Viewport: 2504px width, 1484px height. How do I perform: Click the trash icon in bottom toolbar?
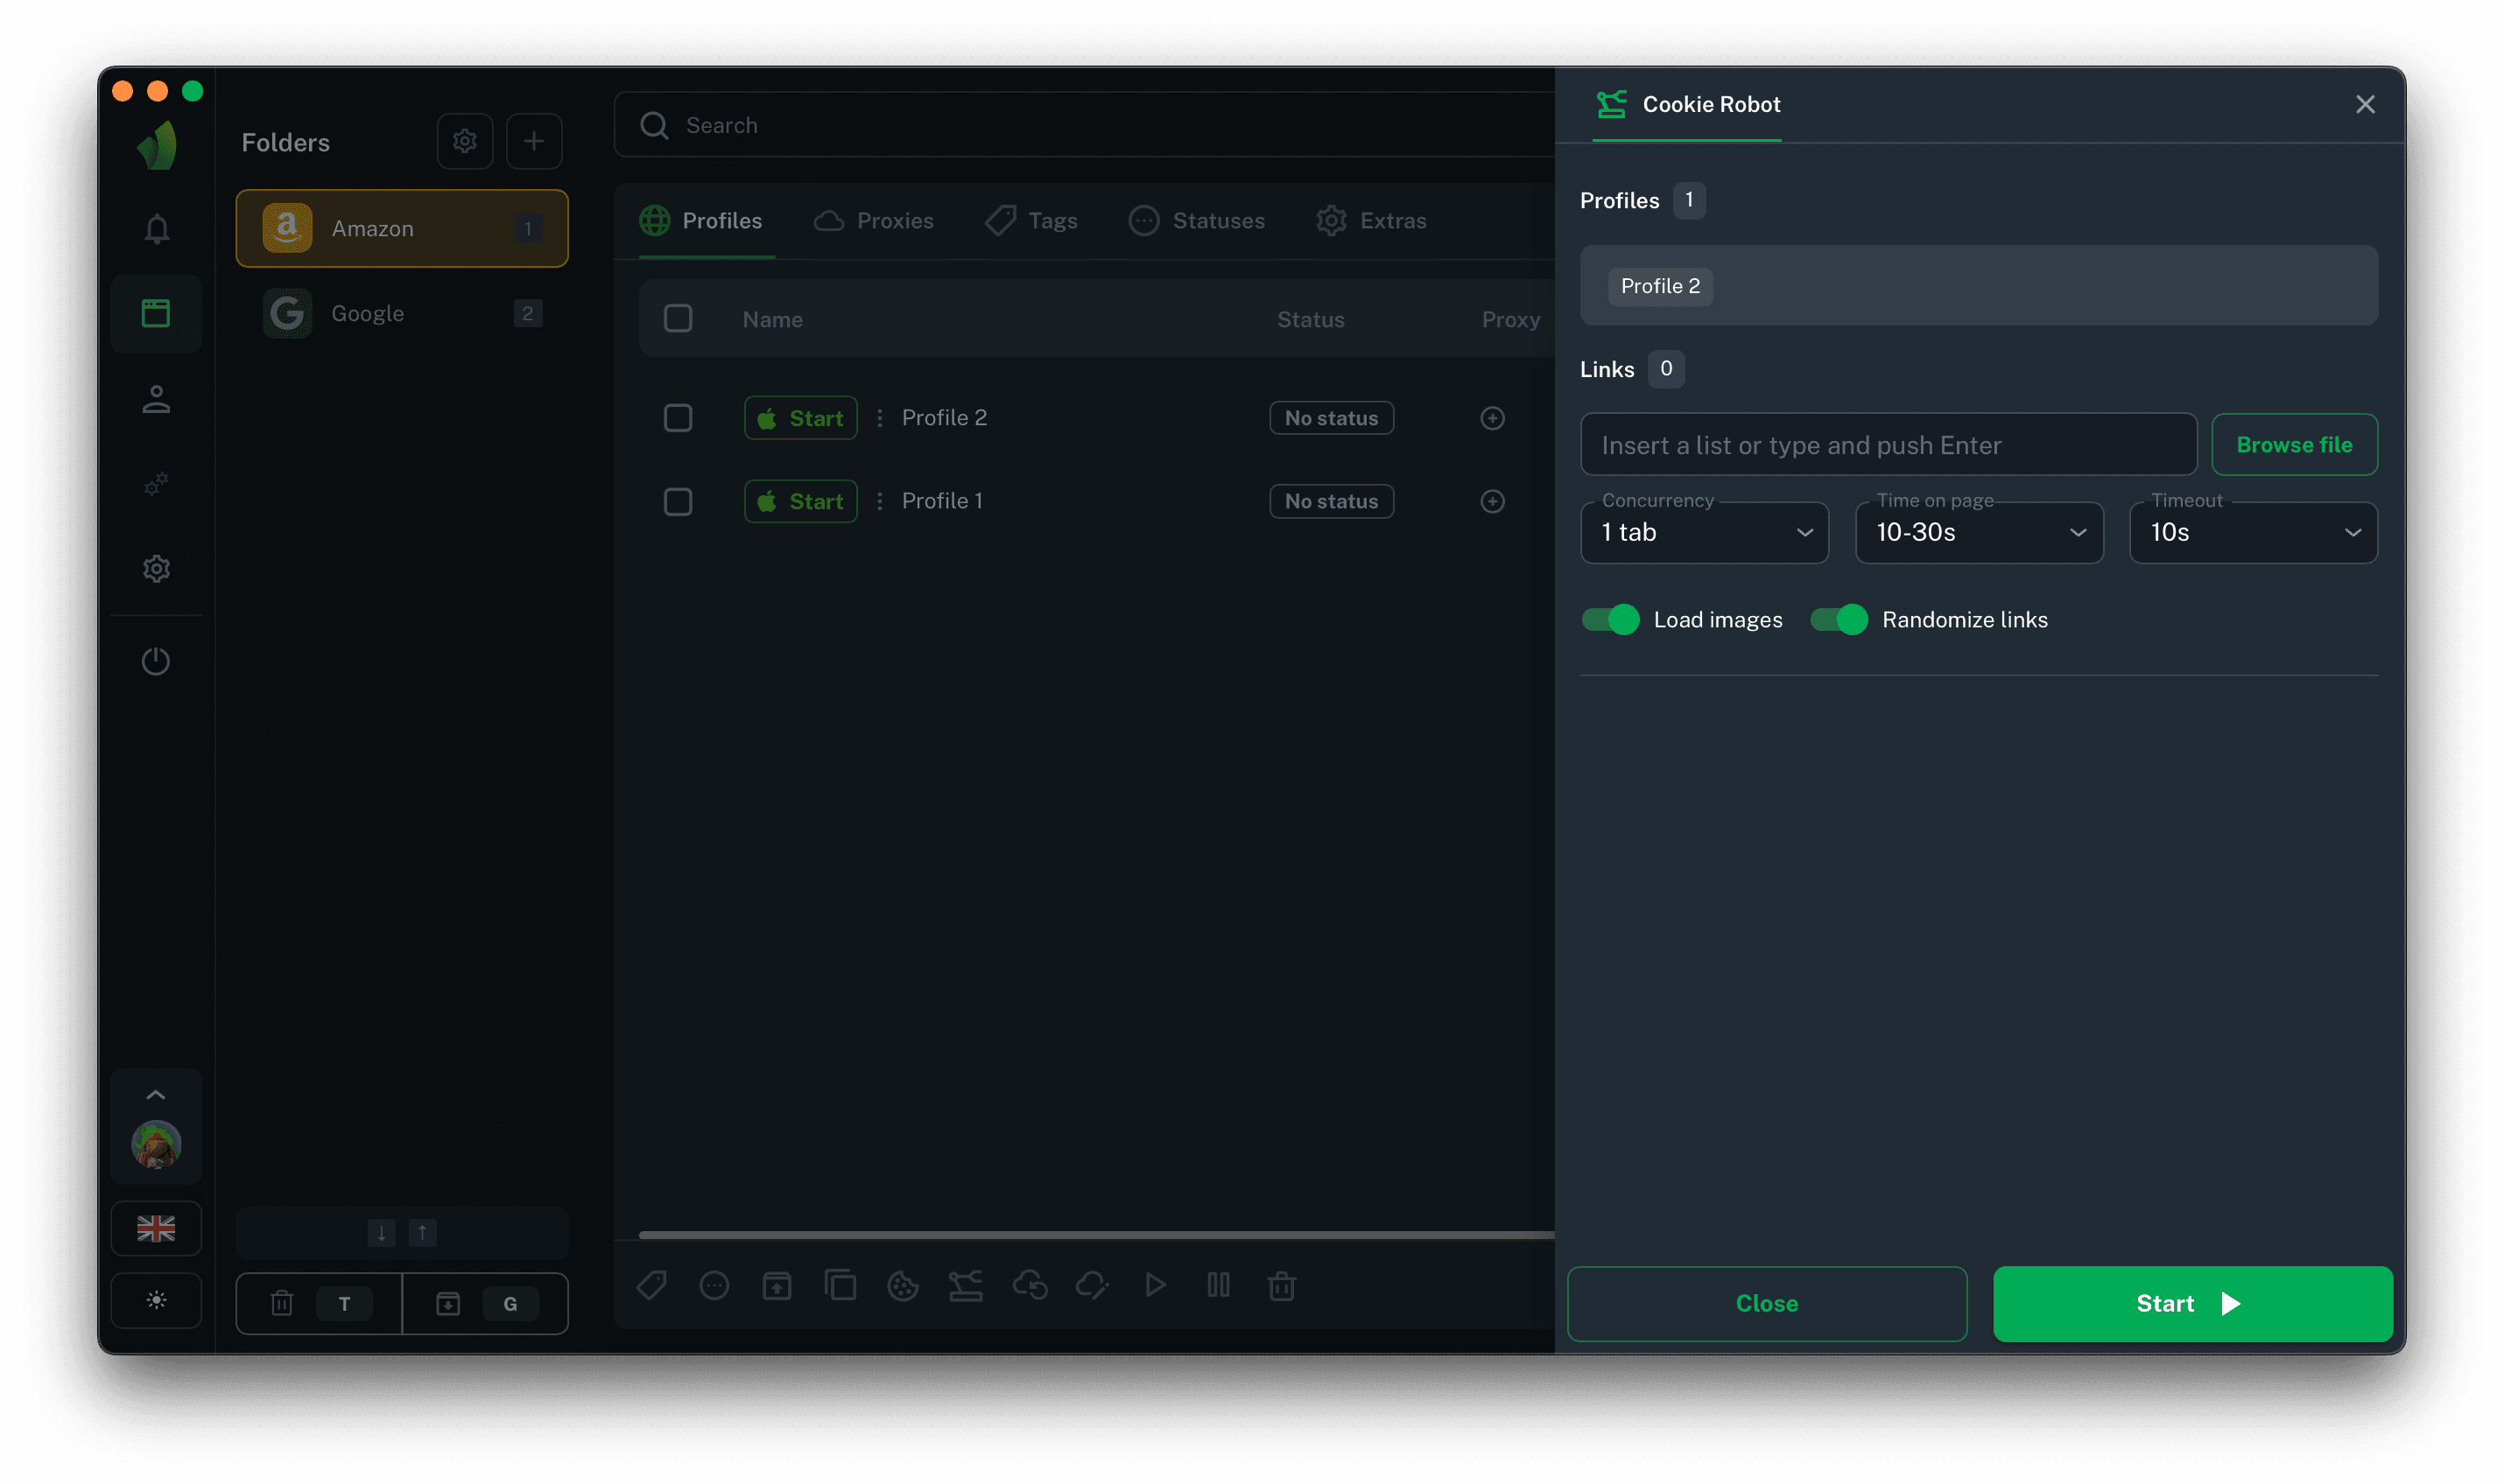pyautogui.click(x=1282, y=1285)
